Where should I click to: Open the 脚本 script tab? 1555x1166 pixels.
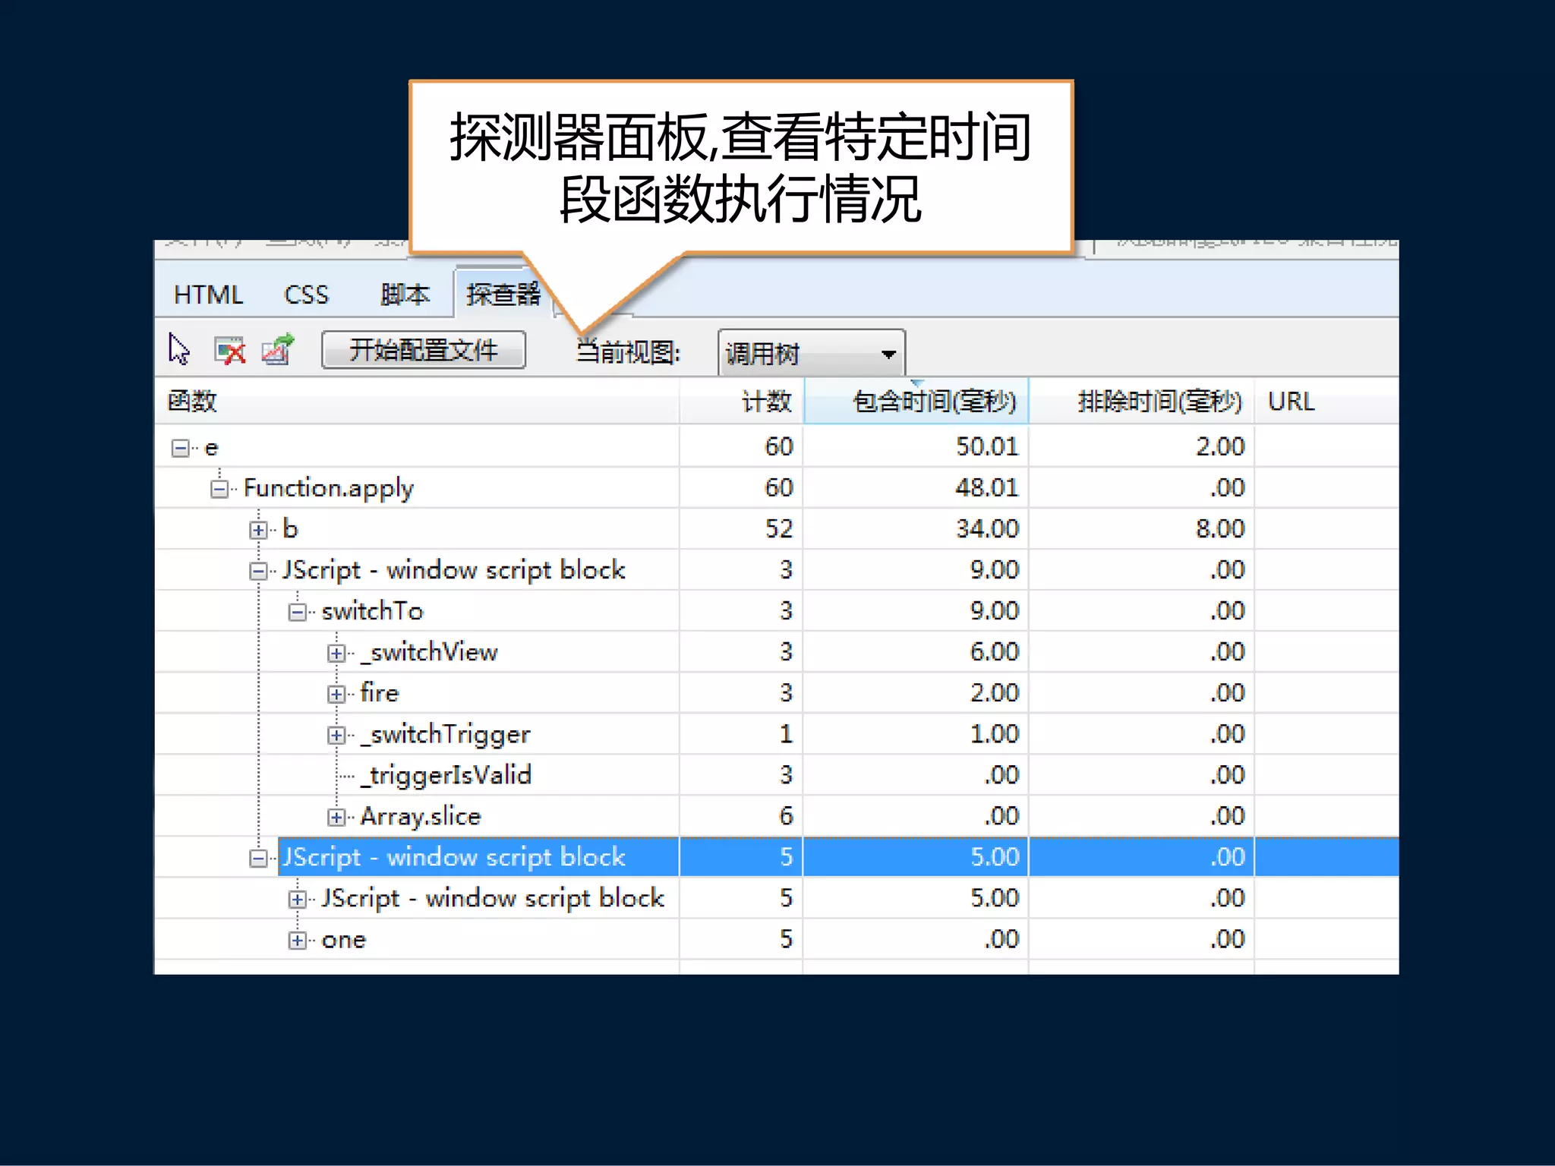(x=405, y=295)
